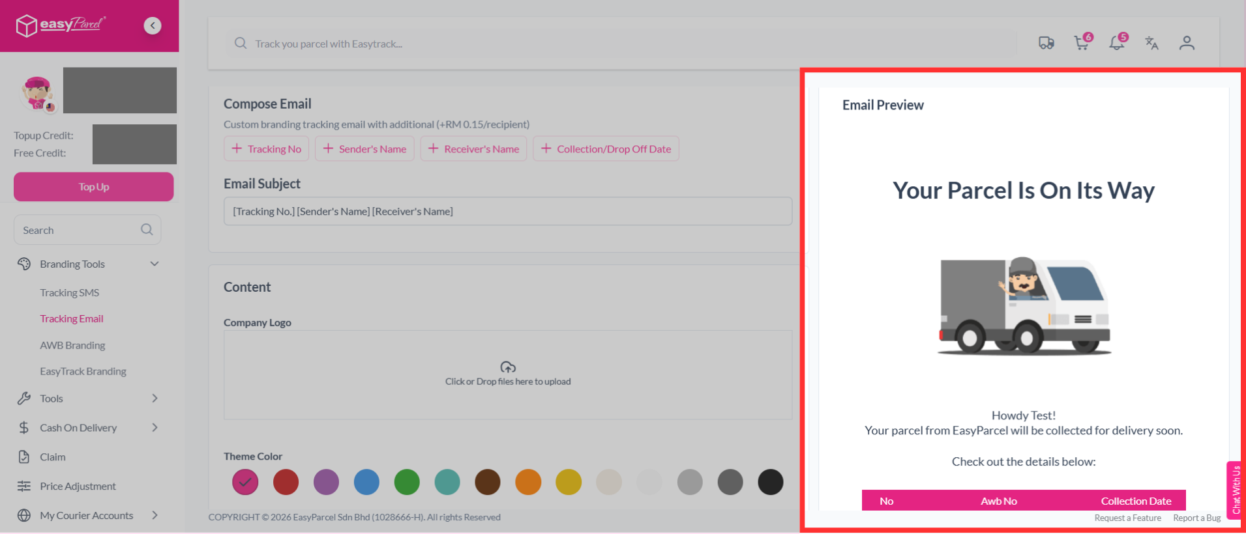Click the cloud upload icon for company logo
This screenshot has height=534, width=1246.
[x=508, y=367]
